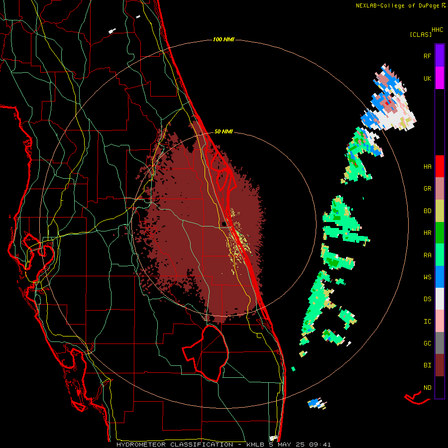Click the purple RF swatch in the legend
Viewport: 448px width, 448px height.
click(440, 56)
